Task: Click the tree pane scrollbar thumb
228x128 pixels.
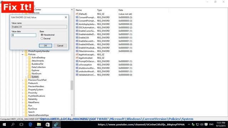Action: click(72, 85)
